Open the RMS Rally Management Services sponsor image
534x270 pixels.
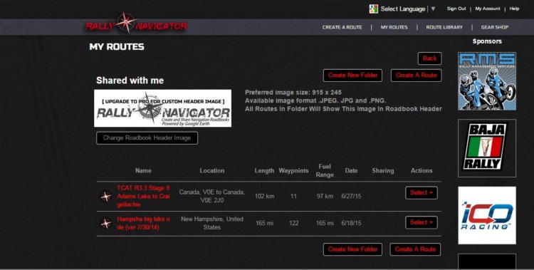click(487, 81)
